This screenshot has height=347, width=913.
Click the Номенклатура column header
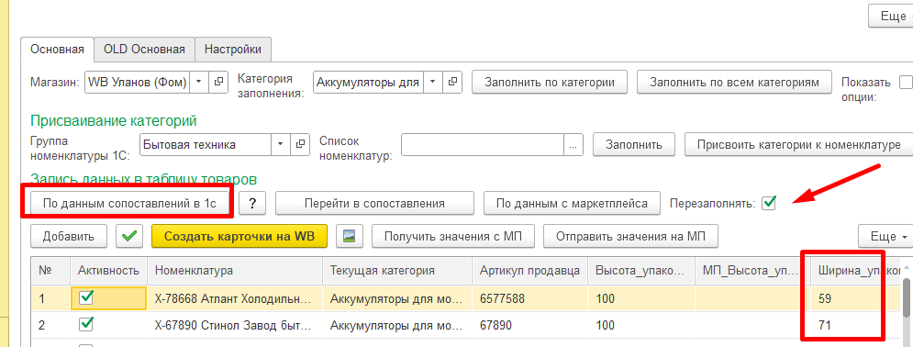coord(236,271)
